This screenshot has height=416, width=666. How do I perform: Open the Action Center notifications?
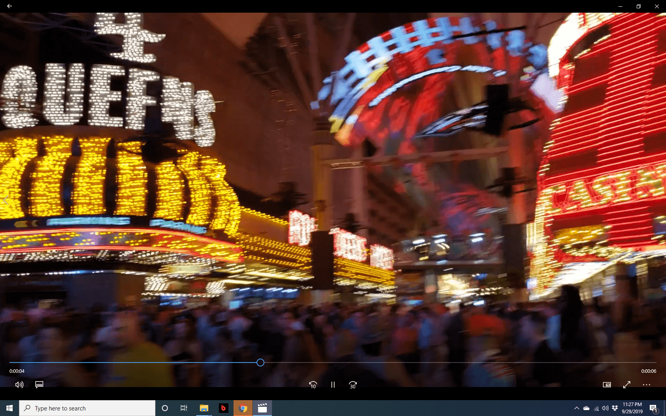point(654,408)
